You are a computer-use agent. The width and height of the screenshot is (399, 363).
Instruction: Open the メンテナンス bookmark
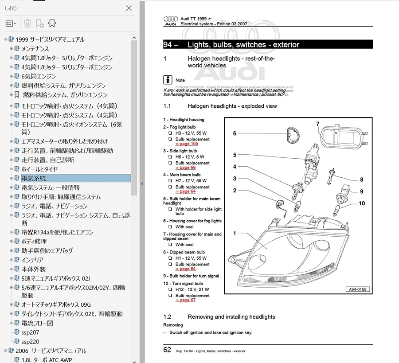(35, 49)
